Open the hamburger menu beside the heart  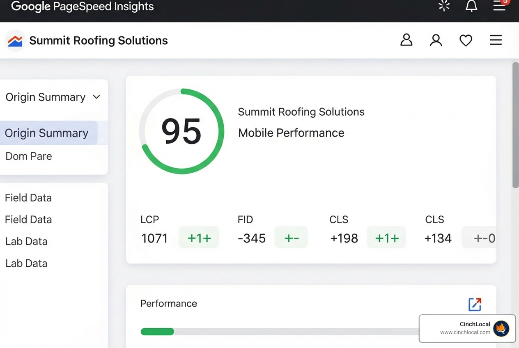tap(496, 40)
